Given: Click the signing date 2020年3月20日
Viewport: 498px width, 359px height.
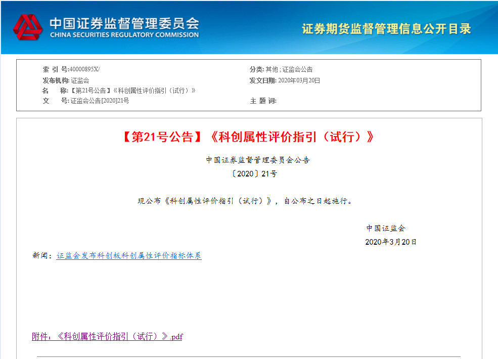Looking at the screenshot, I should 391,242.
